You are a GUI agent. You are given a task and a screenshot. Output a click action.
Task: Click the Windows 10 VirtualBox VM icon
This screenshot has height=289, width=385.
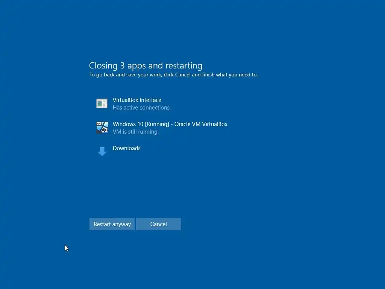[x=102, y=128]
